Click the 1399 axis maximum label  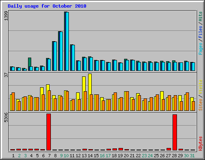coord(6,16)
